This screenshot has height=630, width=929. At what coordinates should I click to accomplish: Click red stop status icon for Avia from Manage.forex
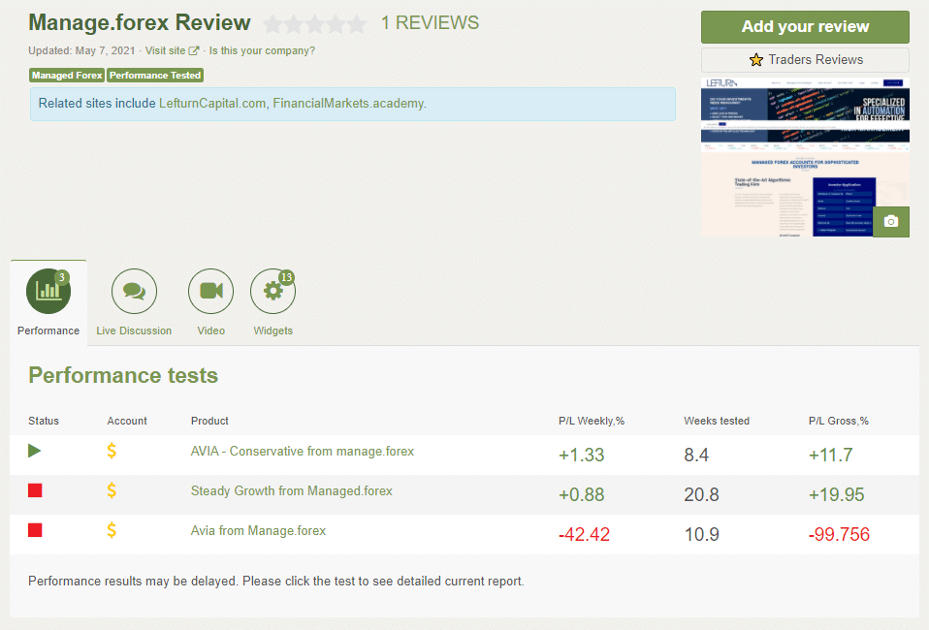(x=35, y=530)
